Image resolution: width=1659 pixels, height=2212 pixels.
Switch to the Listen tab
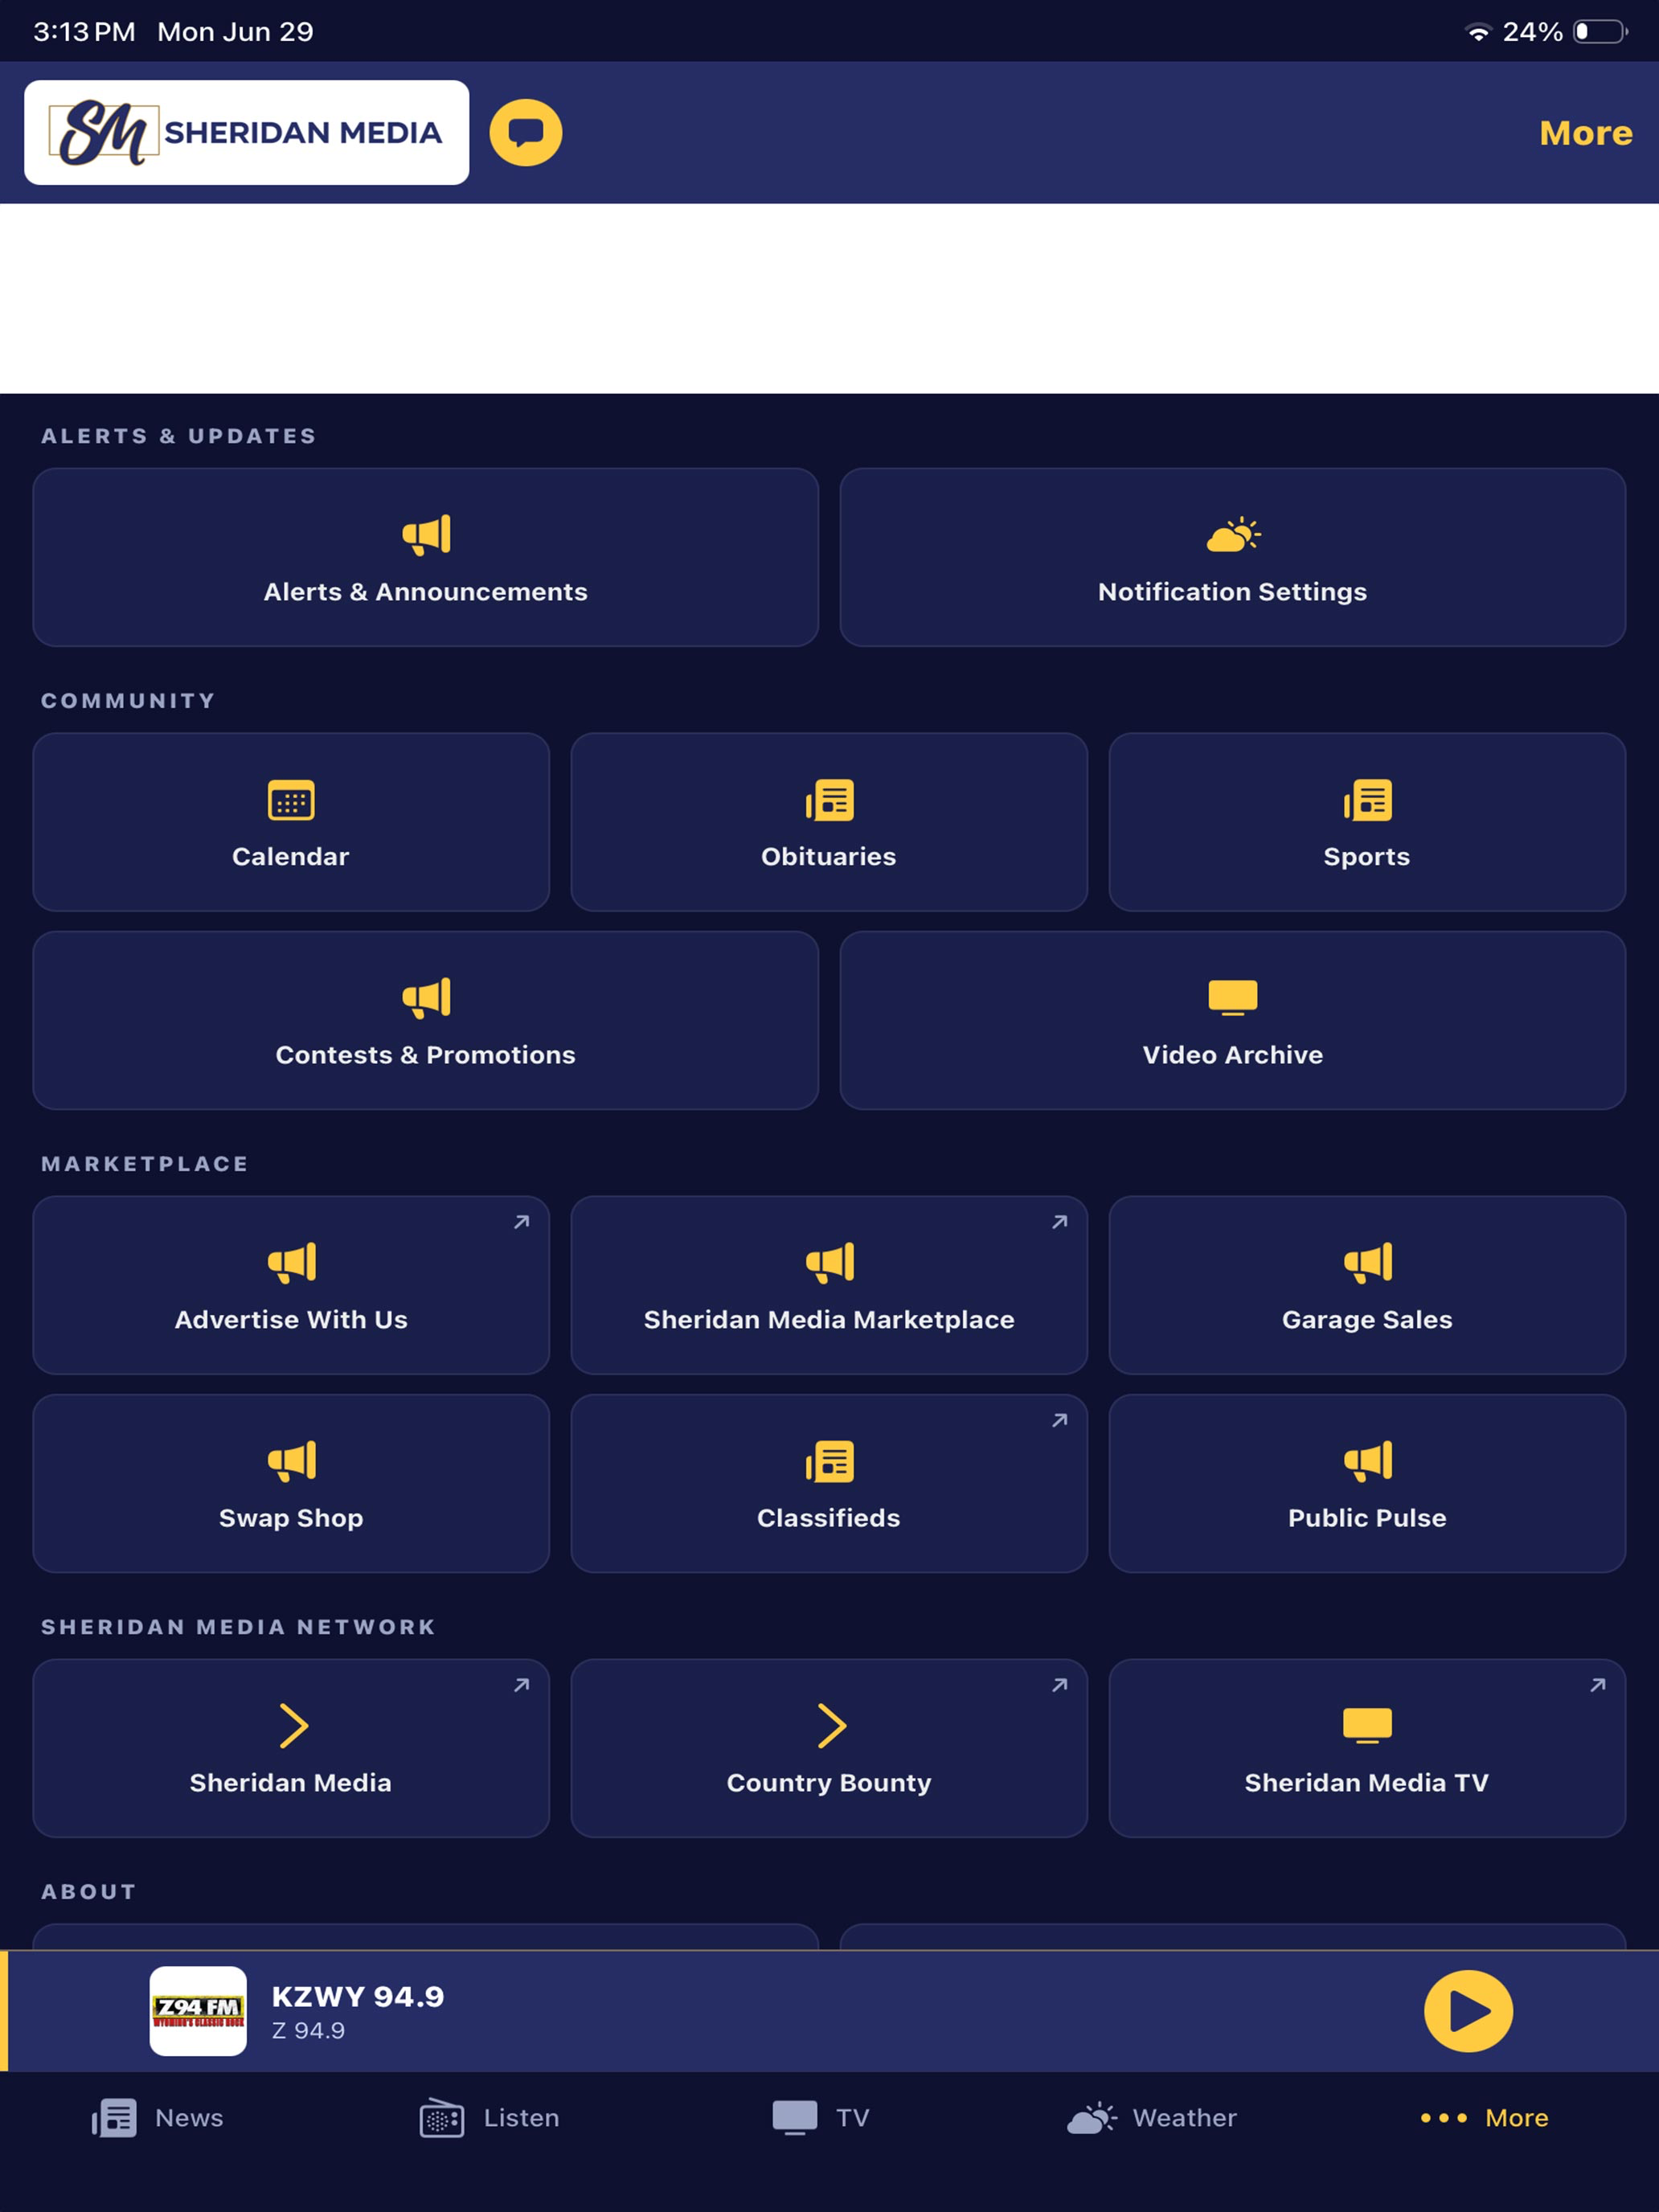[x=490, y=2118]
